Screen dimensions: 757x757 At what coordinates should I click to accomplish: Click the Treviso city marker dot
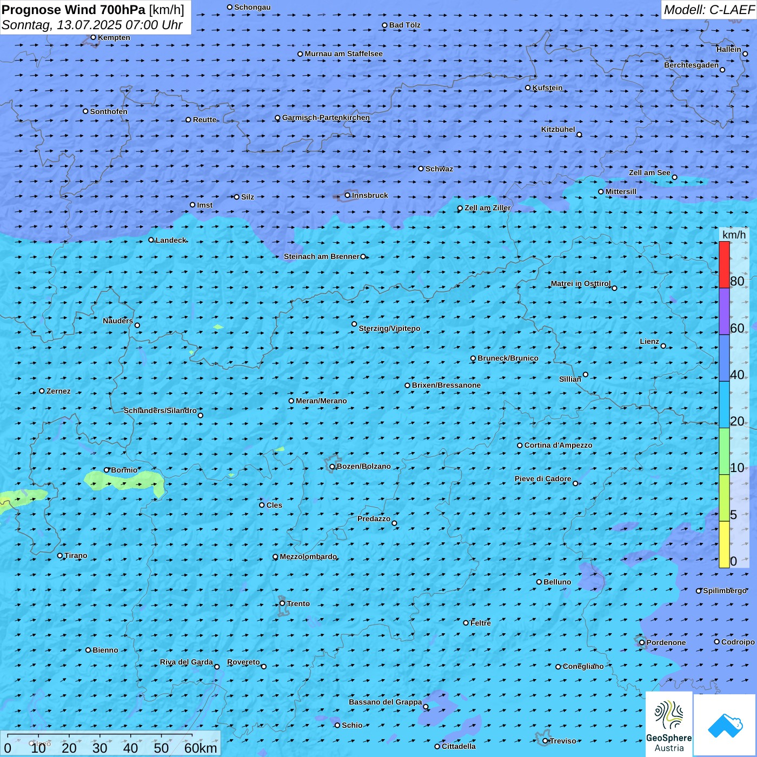pos(546,741)
